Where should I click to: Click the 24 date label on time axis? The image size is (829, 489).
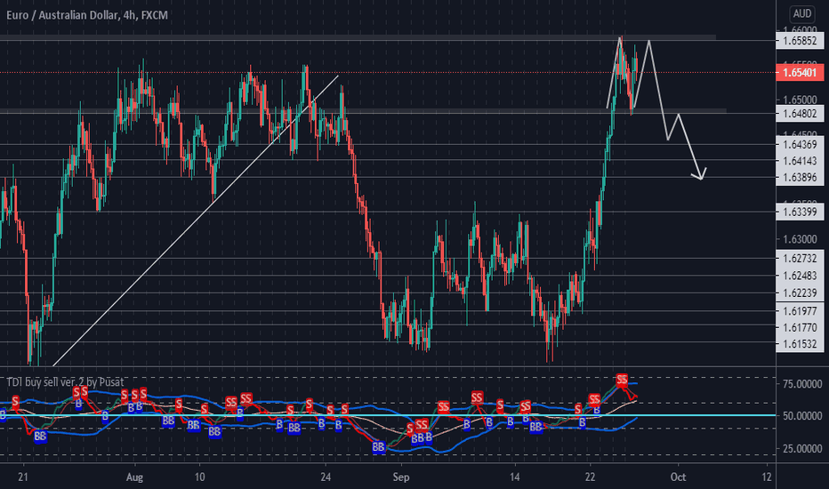point(326,477)
